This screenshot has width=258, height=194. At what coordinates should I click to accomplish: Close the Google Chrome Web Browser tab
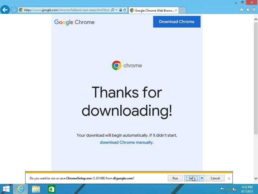pyautogui.click(x=176, y=10)
